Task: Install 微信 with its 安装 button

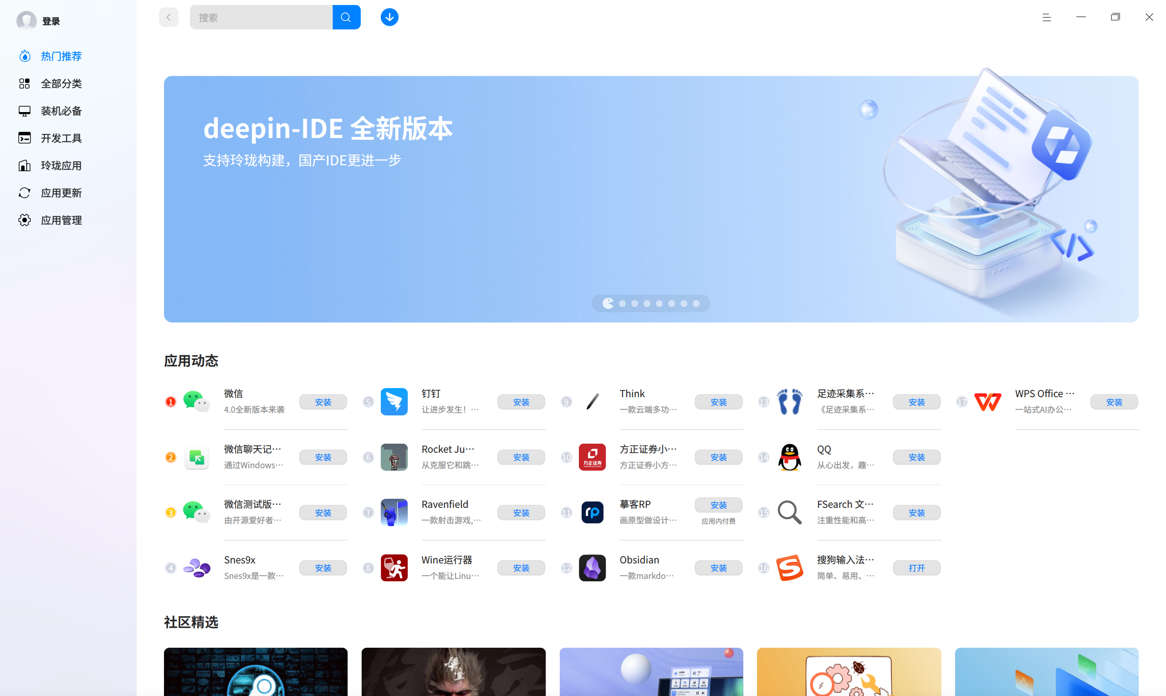Action: point(323,402)
